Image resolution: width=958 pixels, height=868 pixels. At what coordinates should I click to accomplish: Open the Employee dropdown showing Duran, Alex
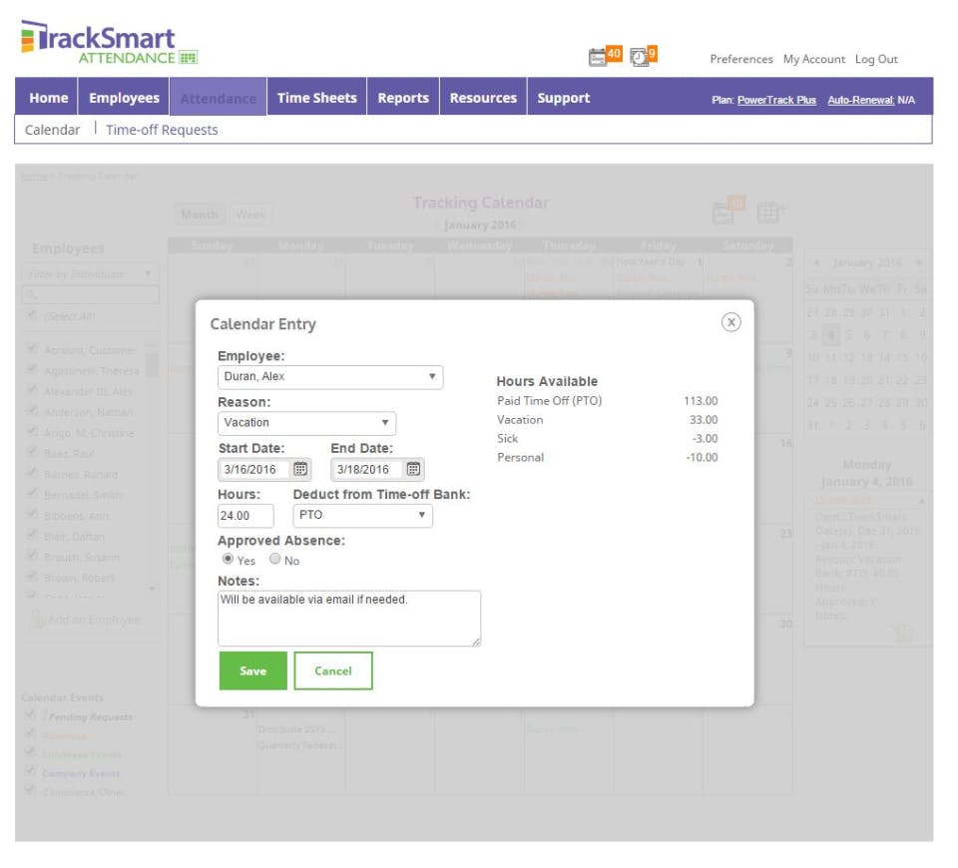coord(329,377)
